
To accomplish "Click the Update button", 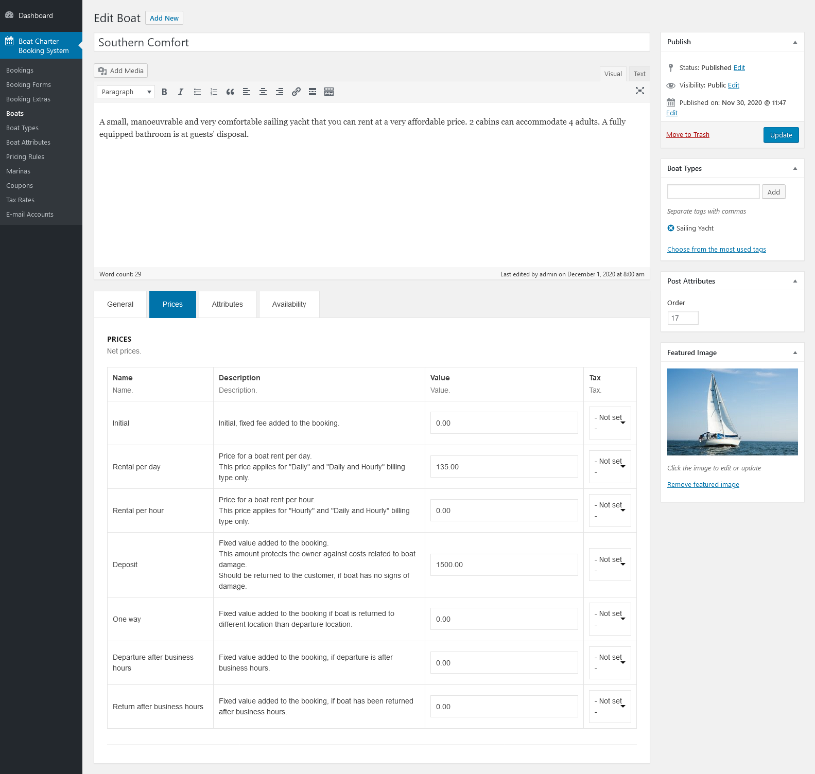I will (x=781, y=135).
